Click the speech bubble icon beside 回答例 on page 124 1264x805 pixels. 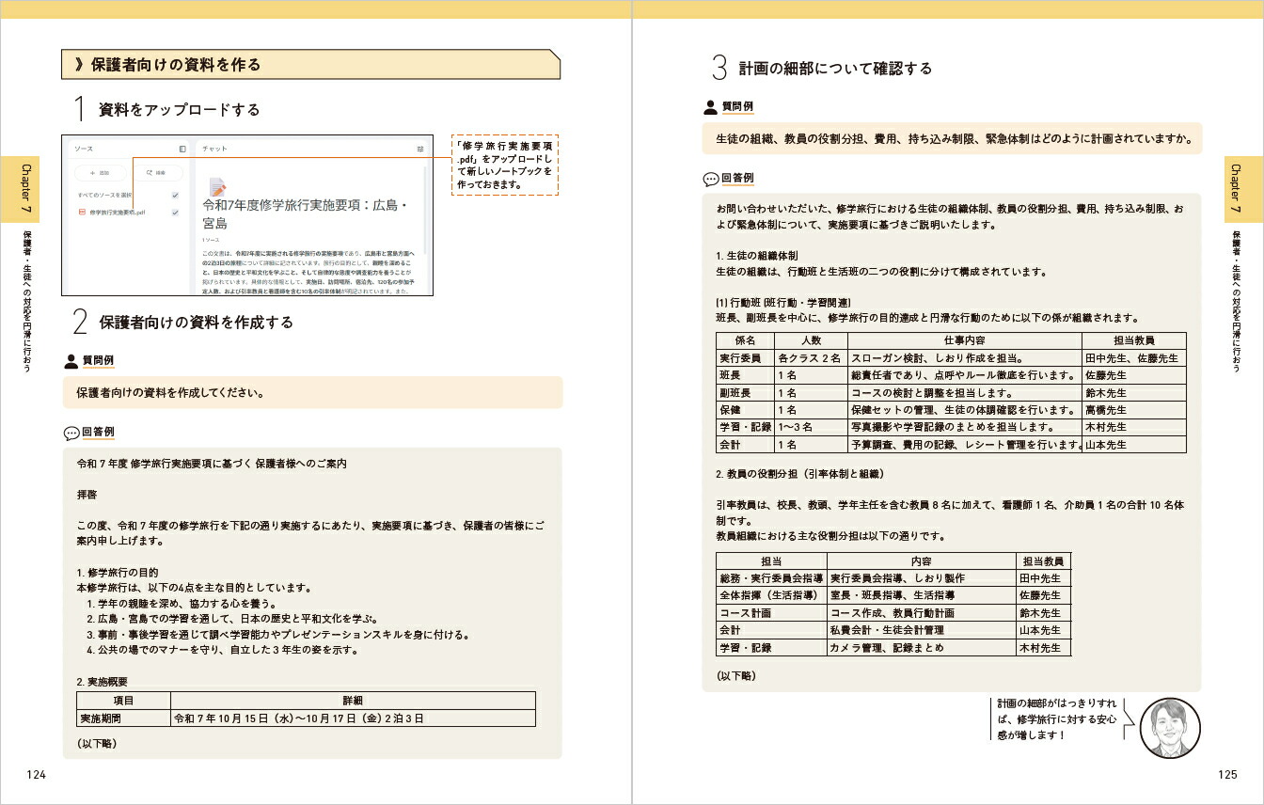tap(71, 433)
